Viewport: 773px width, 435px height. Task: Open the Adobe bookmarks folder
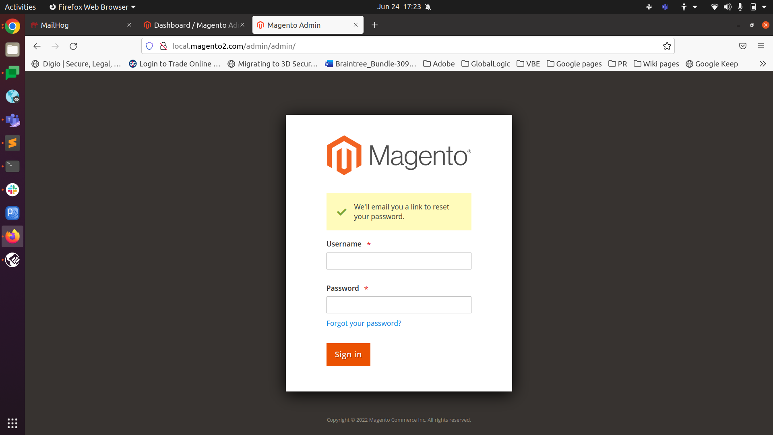click(x=439, y=64)
